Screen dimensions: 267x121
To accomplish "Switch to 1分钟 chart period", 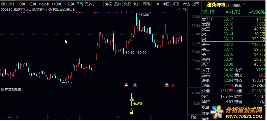I will pyautogui.click(x=21, y=4).
